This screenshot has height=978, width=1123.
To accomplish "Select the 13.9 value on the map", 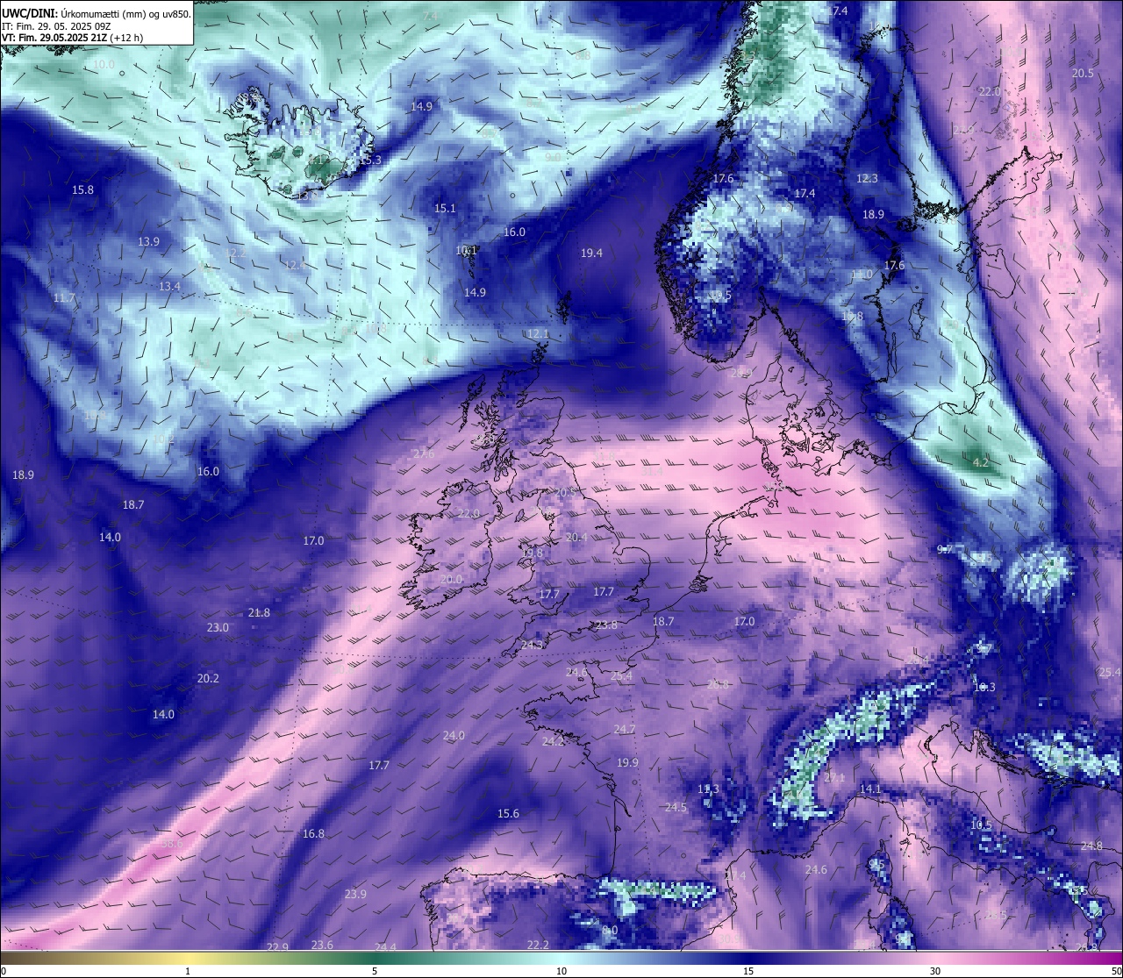I will (148, 241).
